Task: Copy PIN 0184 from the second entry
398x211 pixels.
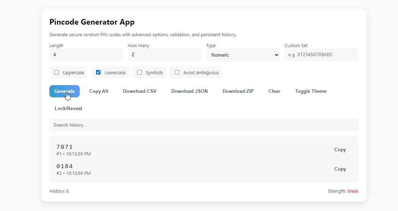Action: coord(340,169)
